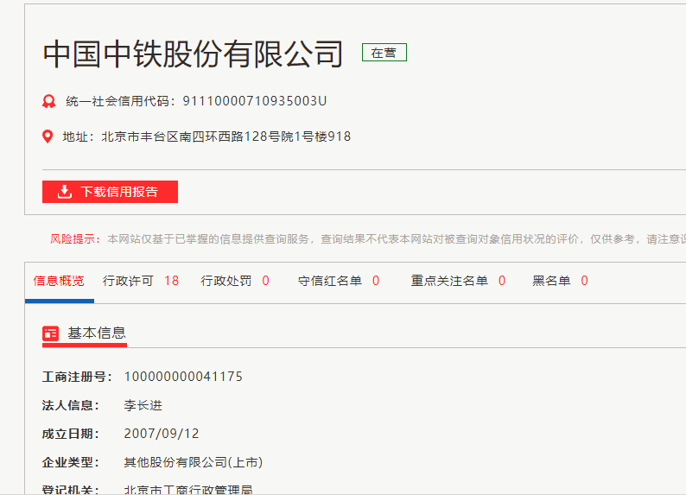Click the address 北京市丰台区南四环西路128号院1号楼918
The height and width of the screenshot is (495, 686).
[x=226, y=136]
